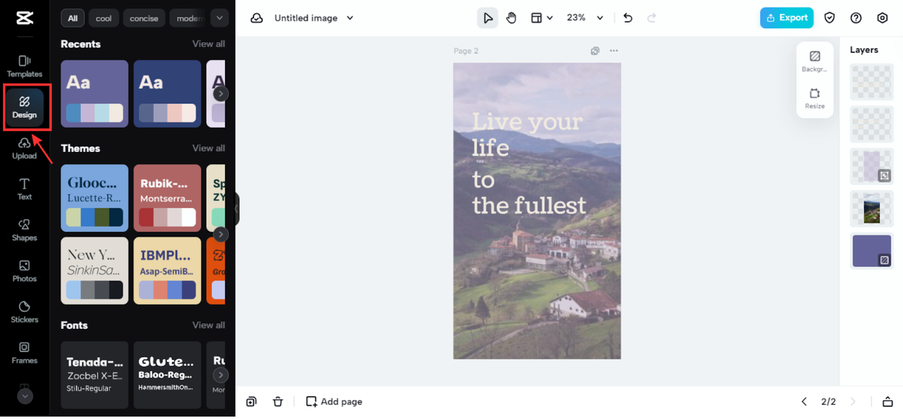Go to the next page arrow
The width and height of the screenshot is (903, 419).
853,401
